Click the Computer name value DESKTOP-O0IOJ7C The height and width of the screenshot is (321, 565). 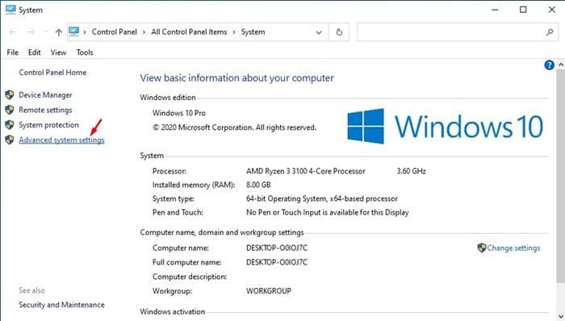click(277, 248)
